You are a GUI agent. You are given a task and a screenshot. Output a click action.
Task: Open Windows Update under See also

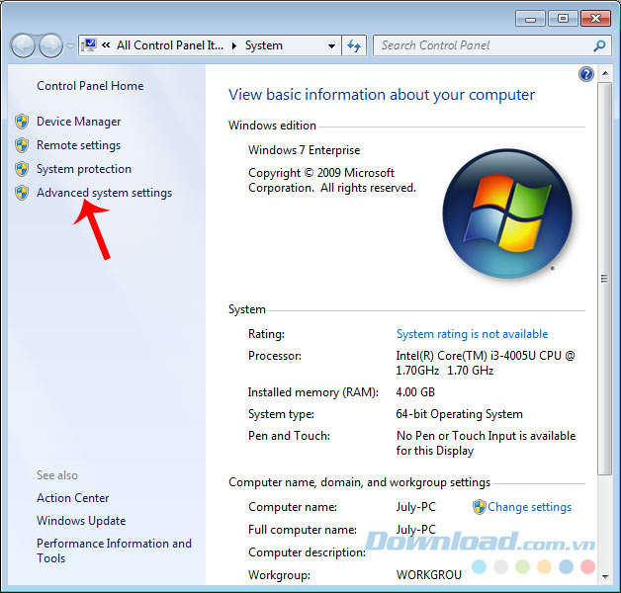coord(81,521)
